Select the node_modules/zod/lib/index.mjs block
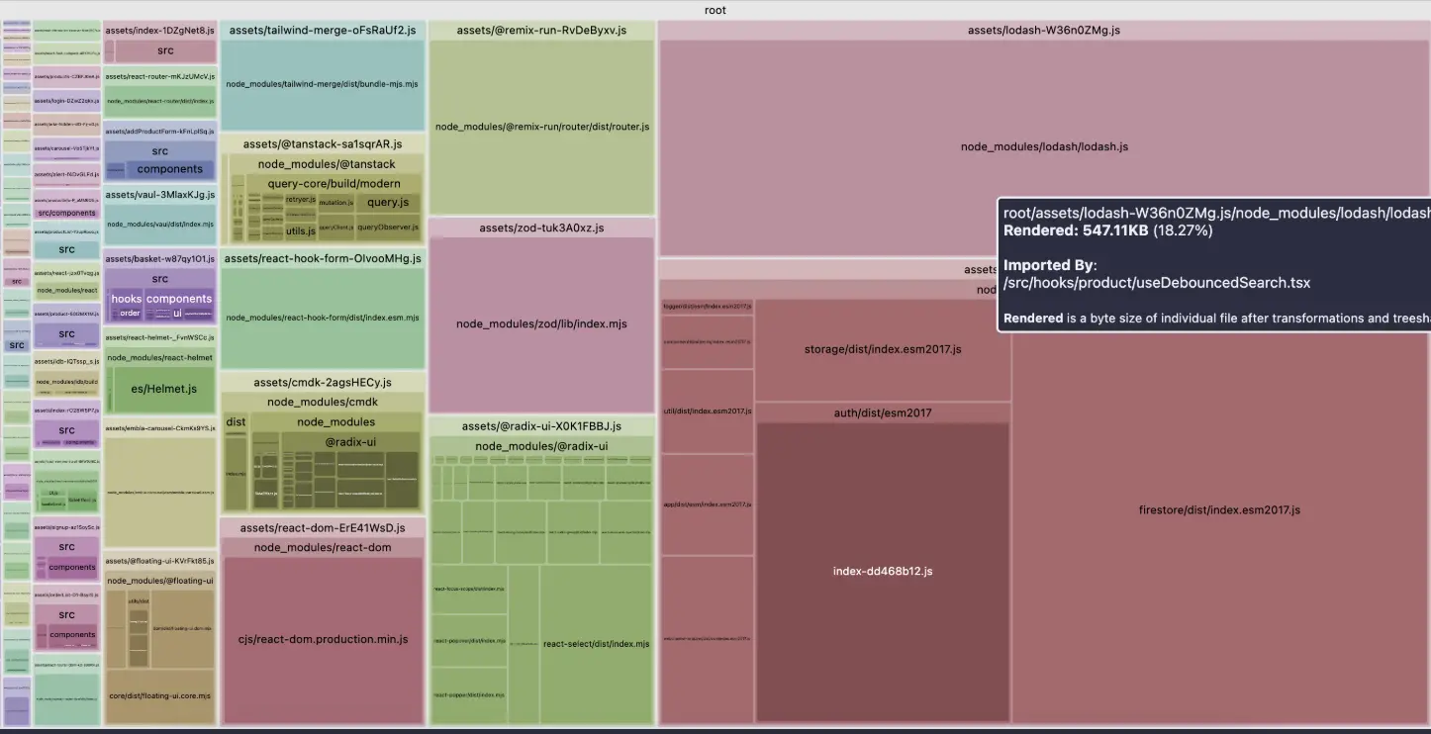 tap(541, 324)
